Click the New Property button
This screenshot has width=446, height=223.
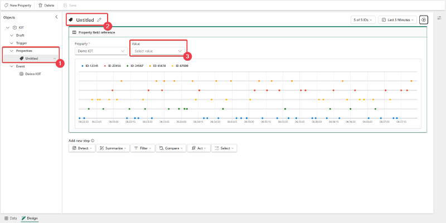click(18, 6)
